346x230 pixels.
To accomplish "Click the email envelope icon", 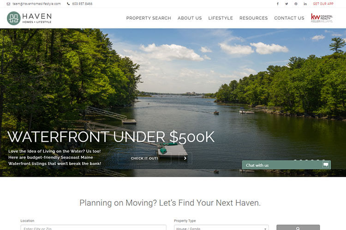I will 8,4.
